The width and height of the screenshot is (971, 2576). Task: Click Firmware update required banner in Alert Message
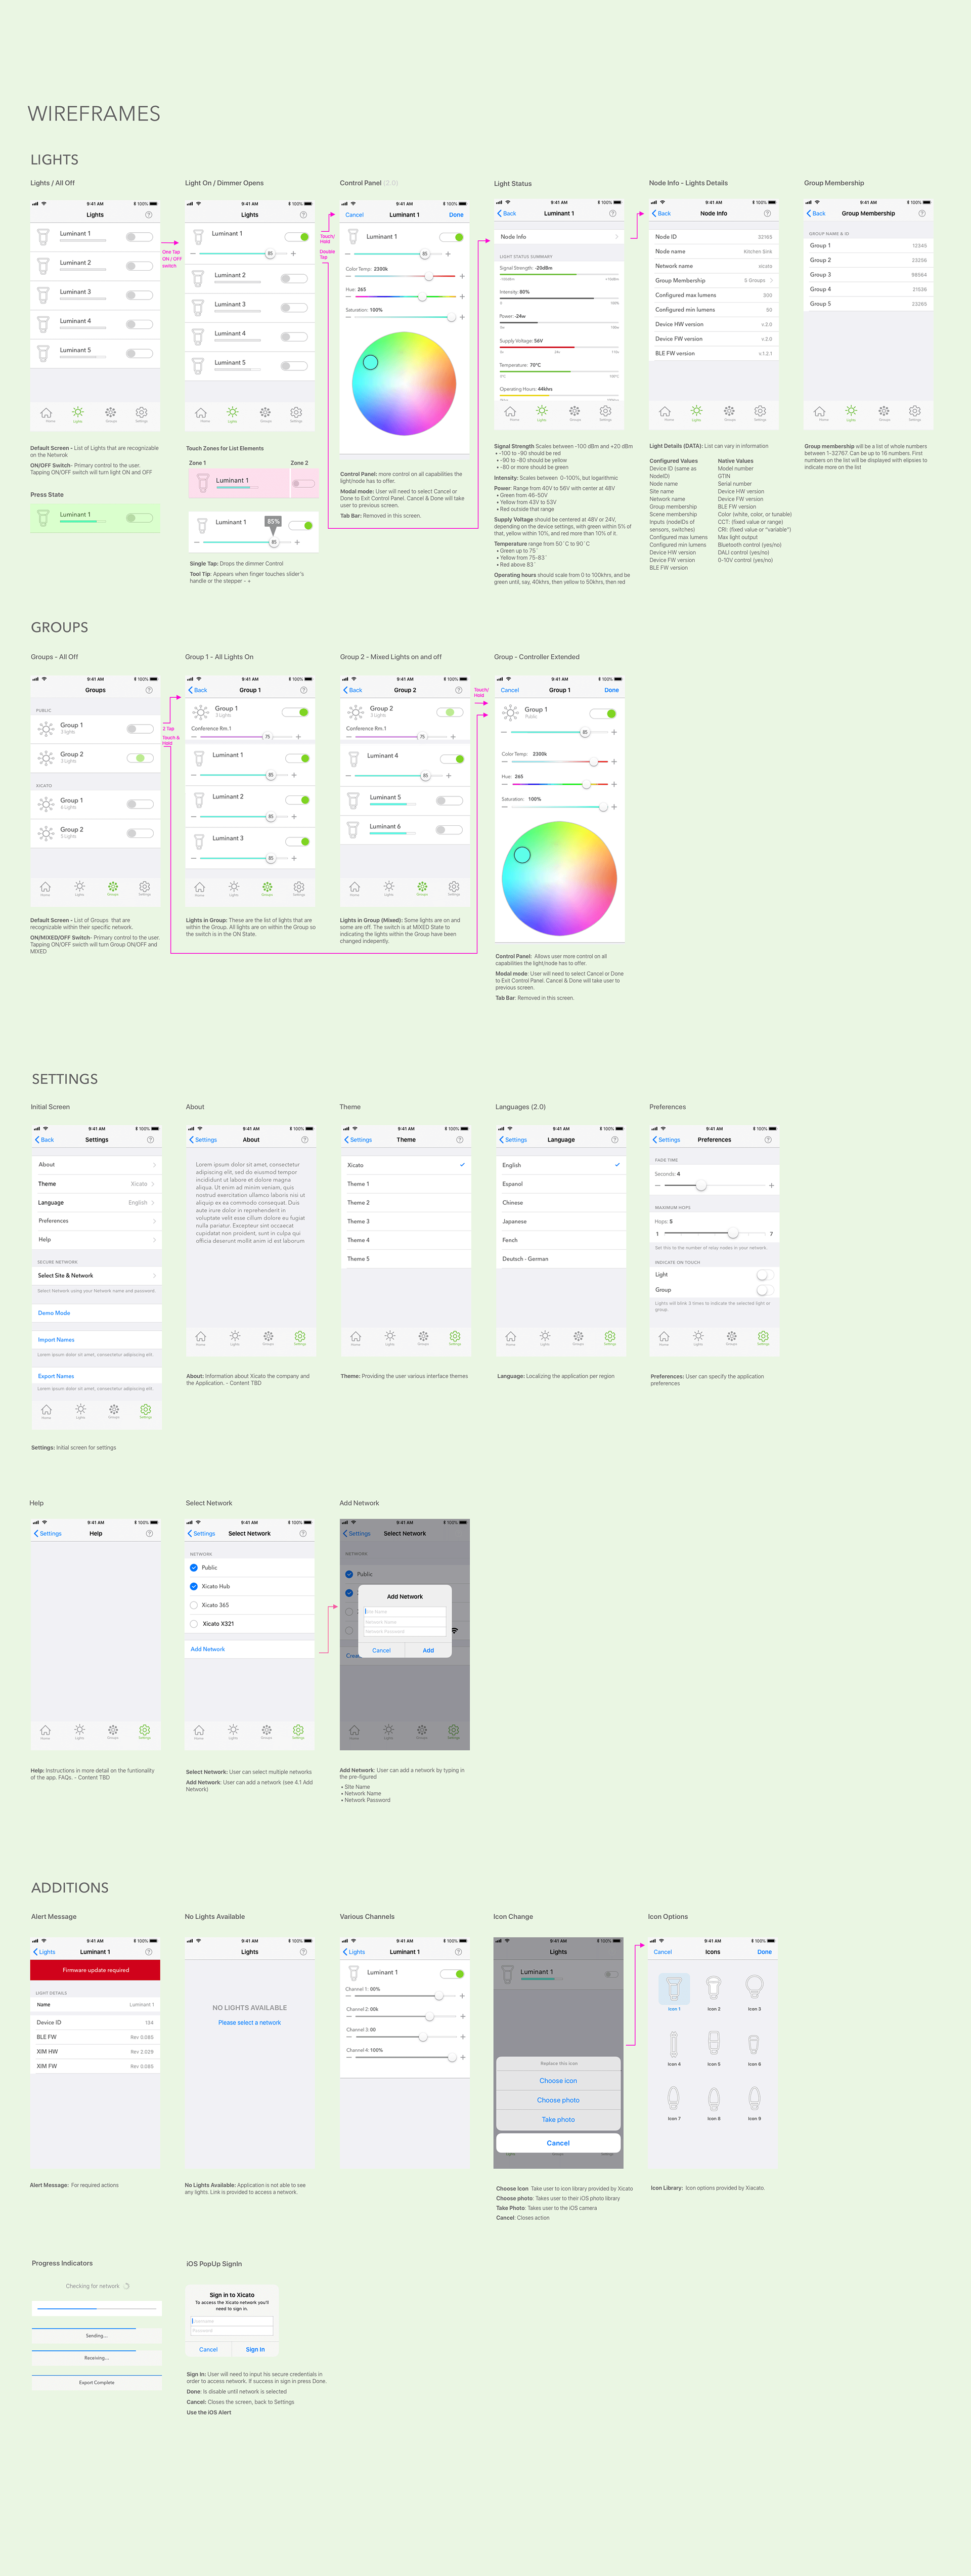[x=96, y=1970]
